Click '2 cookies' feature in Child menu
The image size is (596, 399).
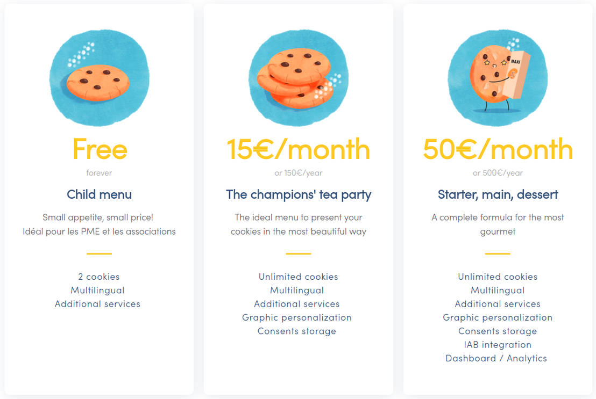click(99, 277)
